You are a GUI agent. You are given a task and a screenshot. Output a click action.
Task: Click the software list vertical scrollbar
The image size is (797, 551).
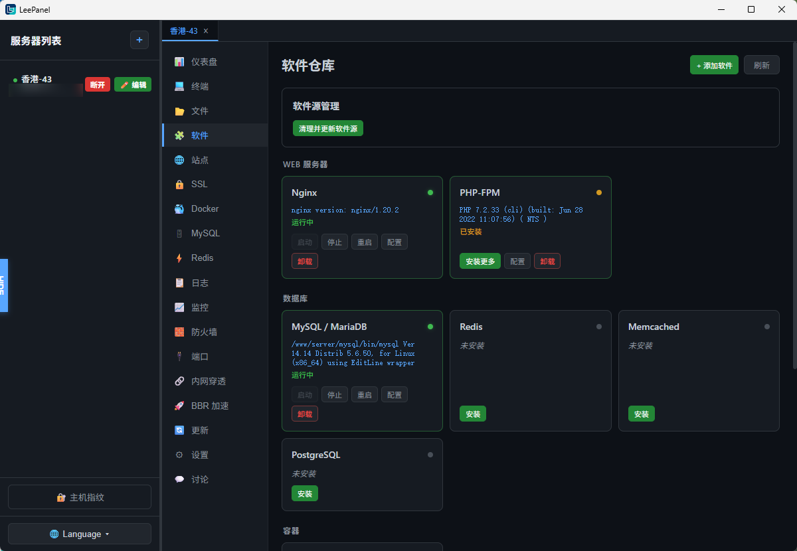click(794, 206)
